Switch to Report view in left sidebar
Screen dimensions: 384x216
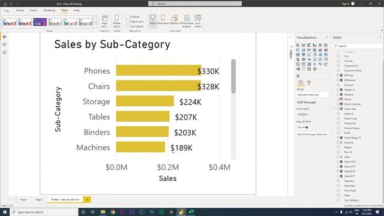(x=4, y=37)
